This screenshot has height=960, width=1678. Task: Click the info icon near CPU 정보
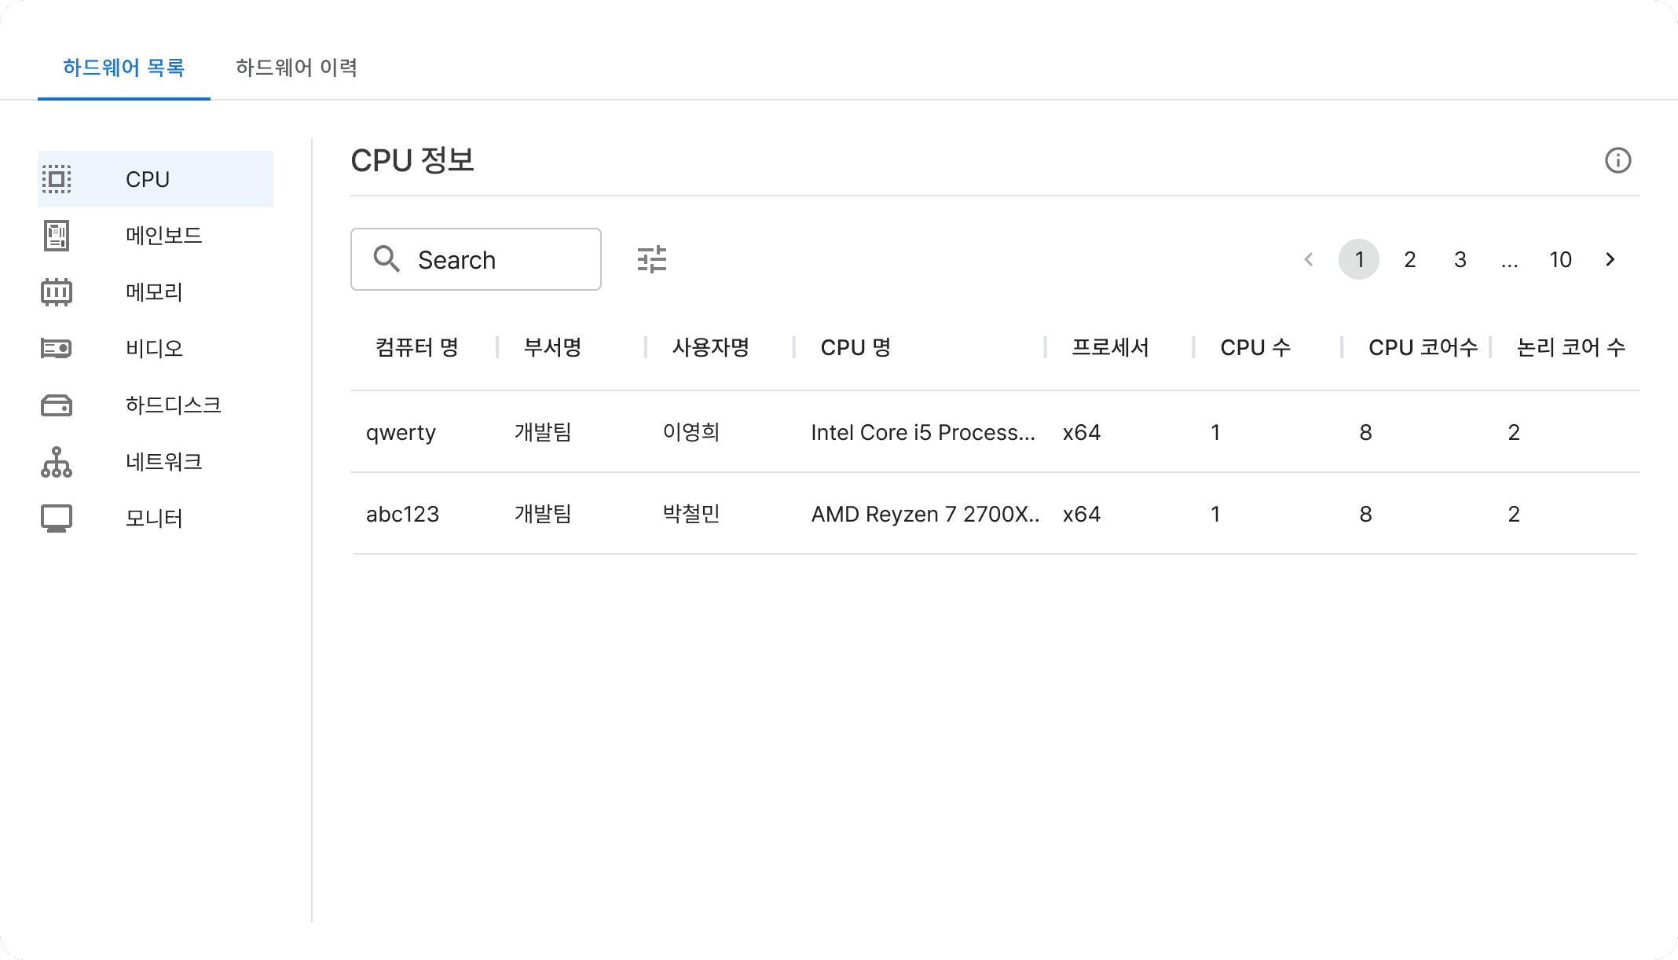(x=1618, y=160)
